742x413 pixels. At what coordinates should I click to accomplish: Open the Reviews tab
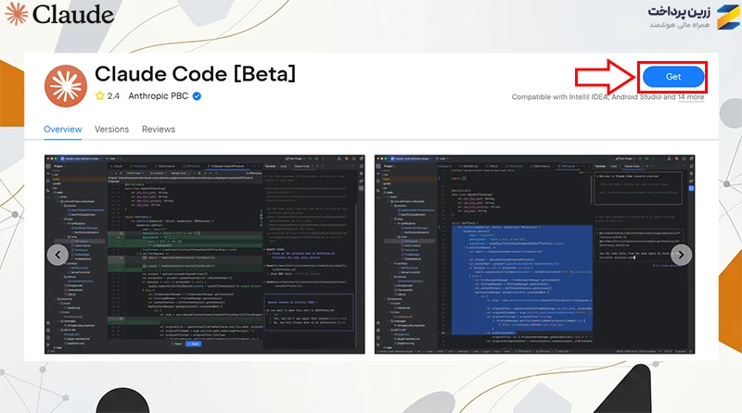coord(159,129)
